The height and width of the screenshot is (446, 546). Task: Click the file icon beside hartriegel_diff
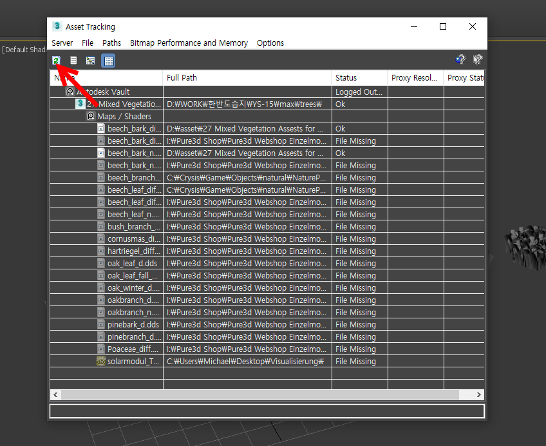click(101, 251)
